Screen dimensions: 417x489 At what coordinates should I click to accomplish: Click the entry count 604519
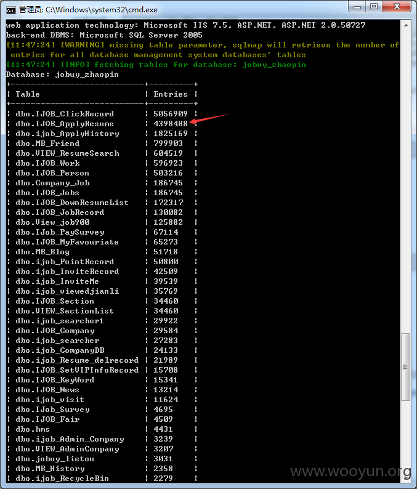[x=168, y=153]
